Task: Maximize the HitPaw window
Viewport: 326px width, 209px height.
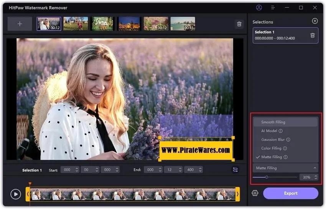Action: [x=301, y=8]
